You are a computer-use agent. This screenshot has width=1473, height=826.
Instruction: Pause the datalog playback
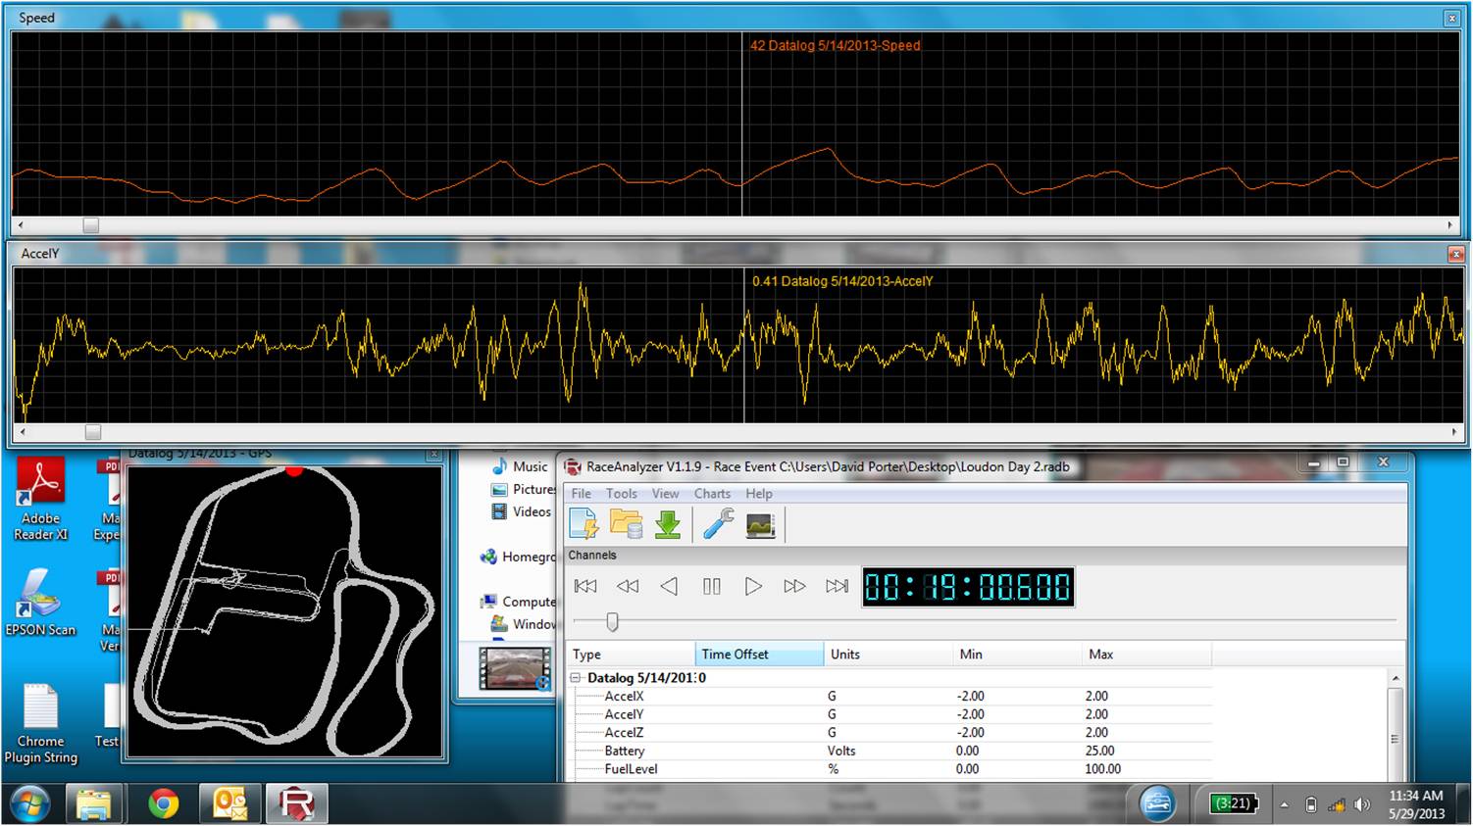point(712,587)
